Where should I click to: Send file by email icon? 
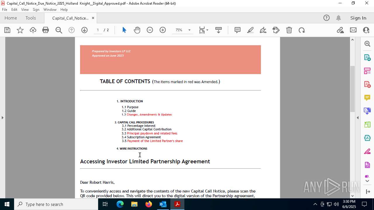[353, 30]
